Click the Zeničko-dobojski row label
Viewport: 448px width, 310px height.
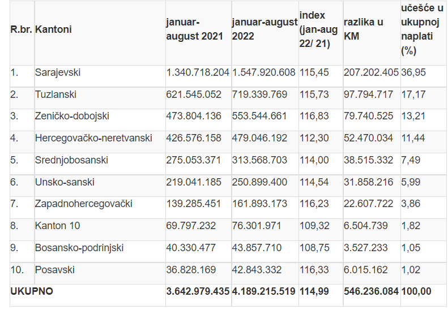point(72,117)
